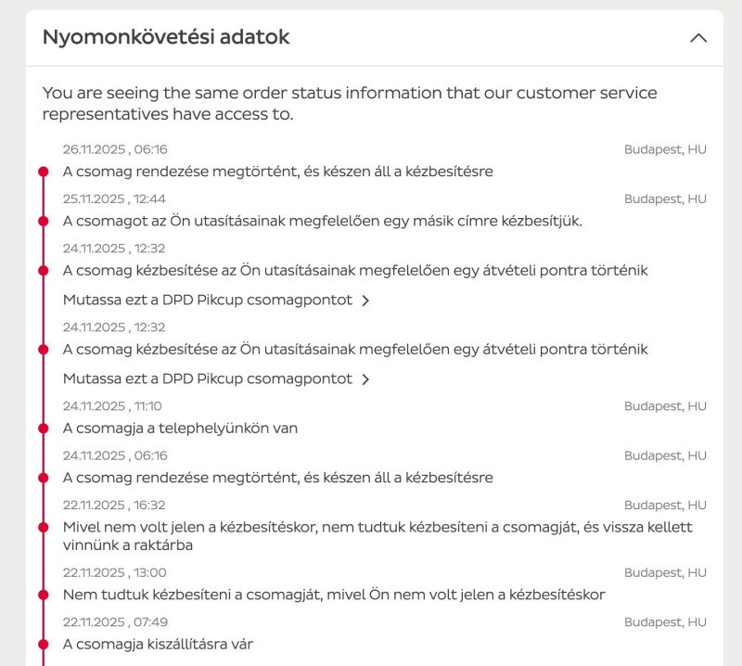This screenshot has width=742, height=666.
Task: Collapse the Nyomonkövetési adatok section chevron
Action: (x=698, y=38)
